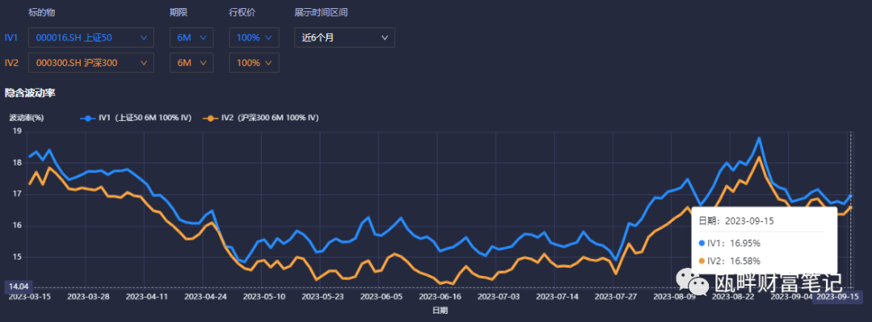Screen dimensions: 872x322
Task: Click the 2023-04-11 x-axis date label
Action: tap(147, 296)
